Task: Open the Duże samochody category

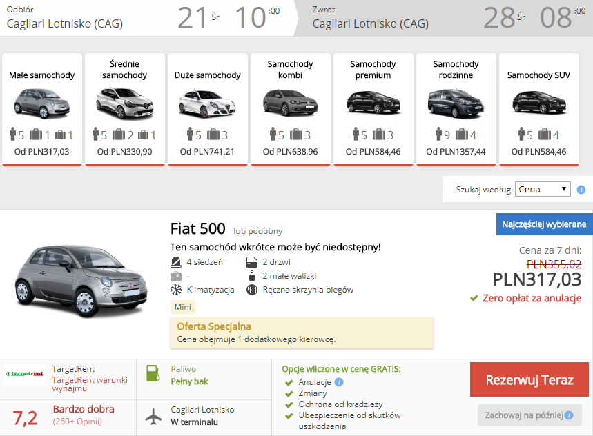Action: click(x=208, y=109)
